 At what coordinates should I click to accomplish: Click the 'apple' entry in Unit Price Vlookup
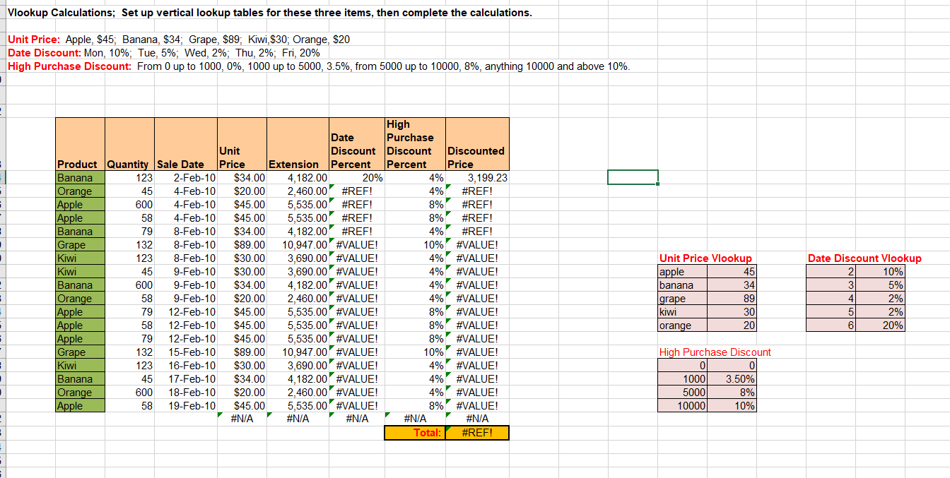[x=674, y=272]
